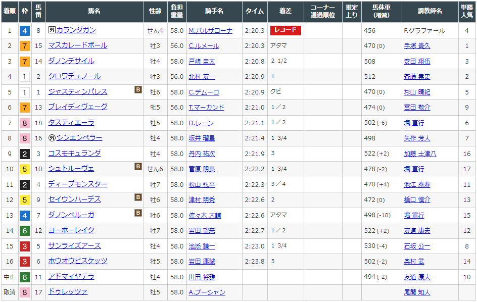This screenshot has width=477, height=302.
Task: Click the B icon next to セイウンハーデス
Action: tap(138, 197)
